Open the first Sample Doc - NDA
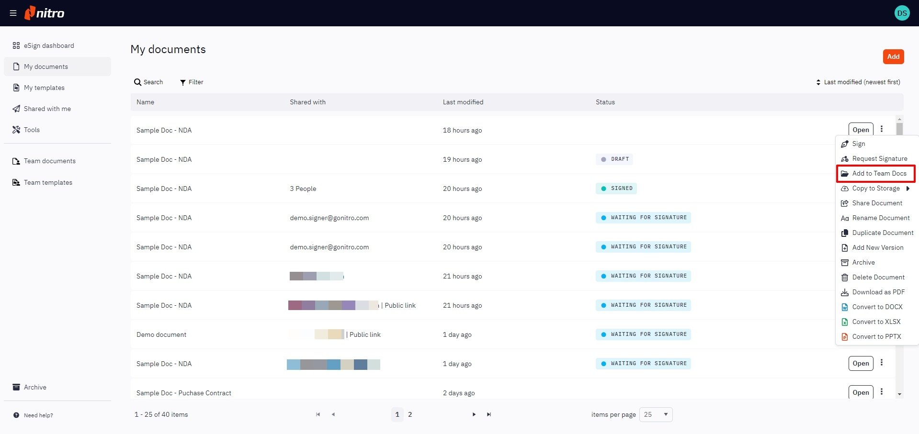This screenshot has width=919, height=434. [x=861, y=130]
